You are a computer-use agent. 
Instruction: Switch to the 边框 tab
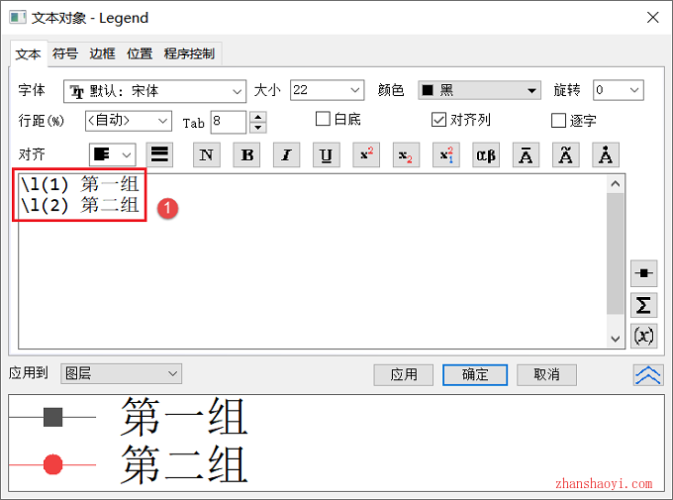(x=102, y=53)
